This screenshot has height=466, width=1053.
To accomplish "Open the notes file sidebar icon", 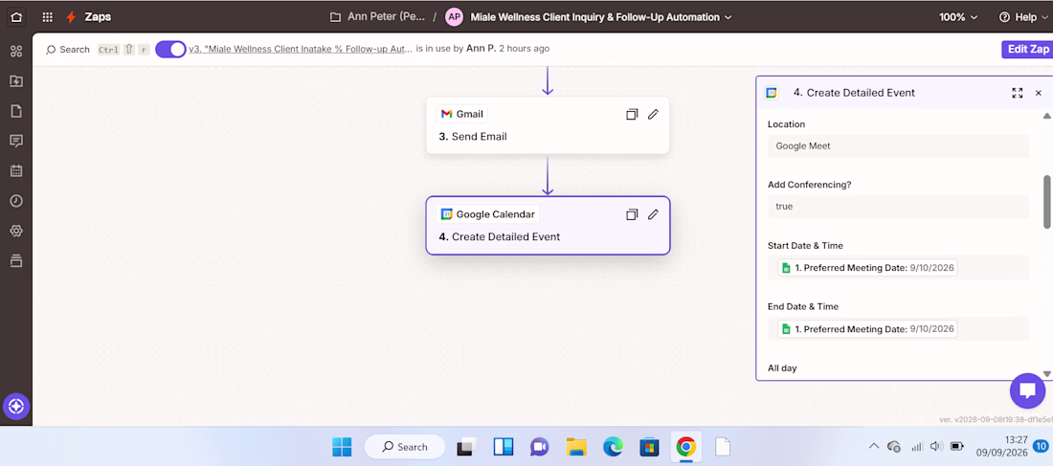I will (16, 111).
